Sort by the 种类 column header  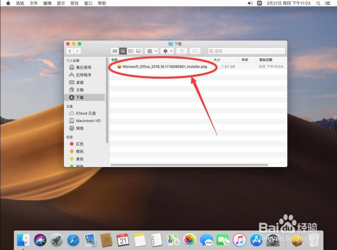[247, 60]
